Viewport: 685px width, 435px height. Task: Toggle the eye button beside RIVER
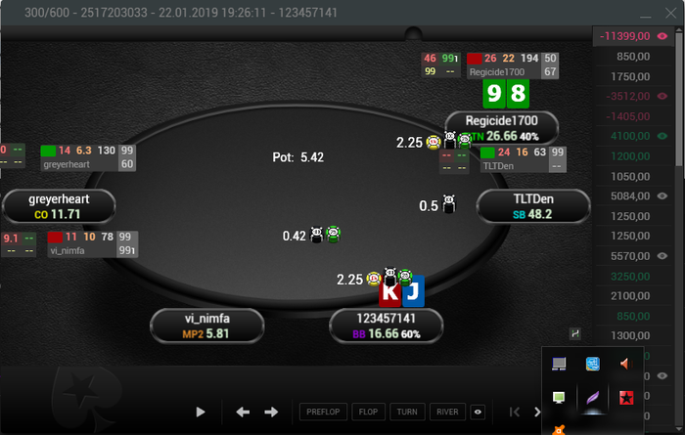[478, 412]
